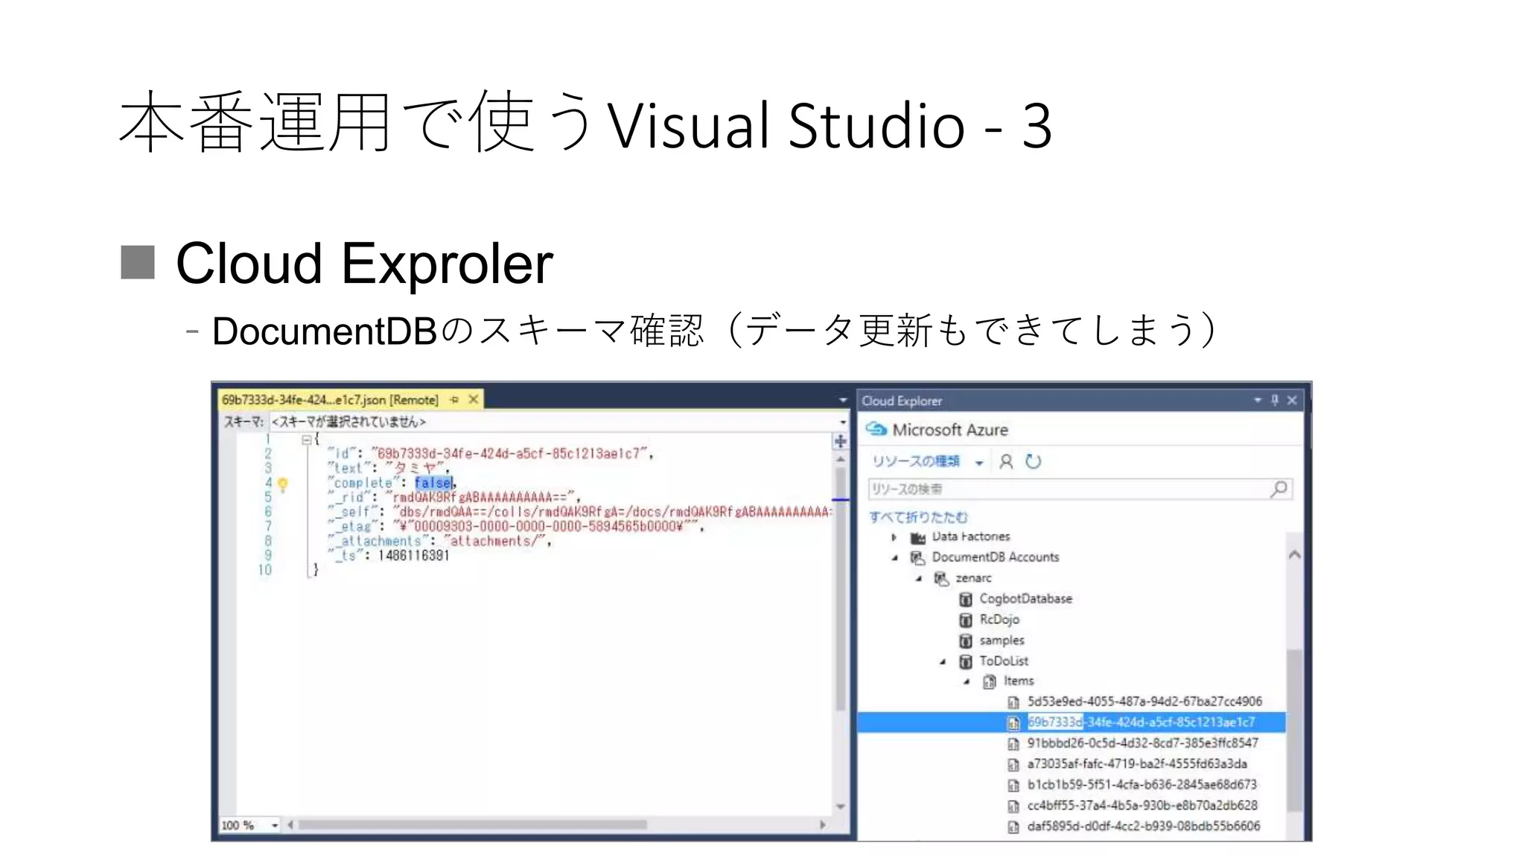This screenshot has height=858, width=1525.
Task: Select document 91bbbd26-0c5d-4d32-8cd7-385e3ffc8547
Action: pos(1143,743)
